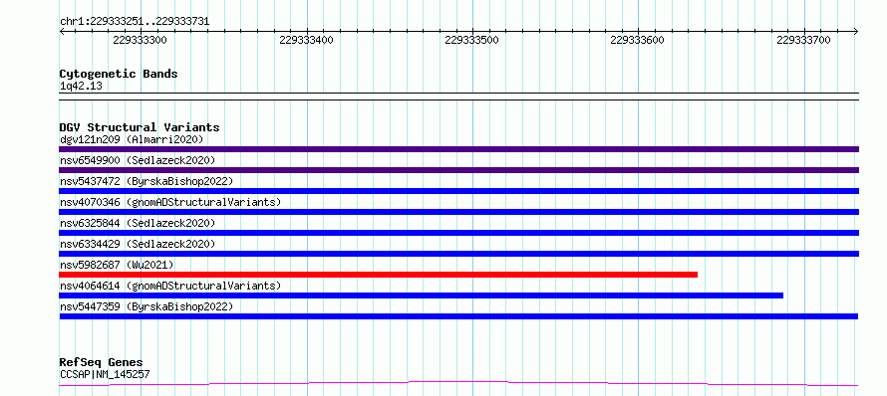Open the nsv5447359 (ByrskaBishop2022) variant bar

458,316
